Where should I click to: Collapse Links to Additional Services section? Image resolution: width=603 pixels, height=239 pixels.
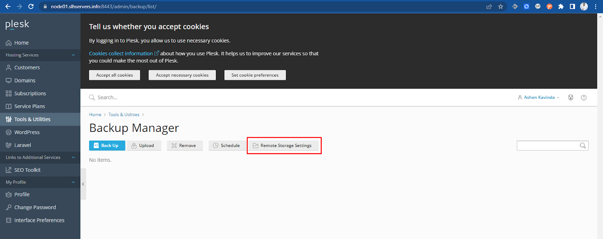73,158
